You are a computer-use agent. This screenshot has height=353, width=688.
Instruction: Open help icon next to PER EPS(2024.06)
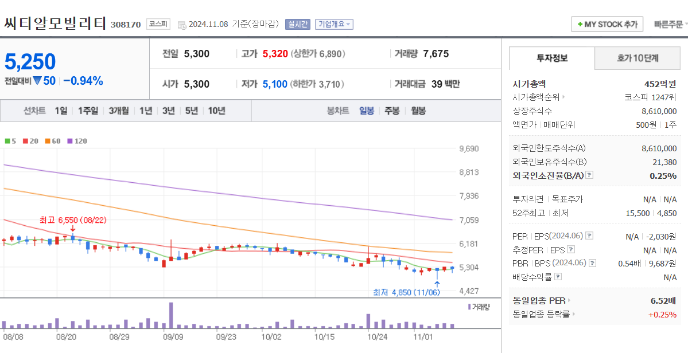590,236
